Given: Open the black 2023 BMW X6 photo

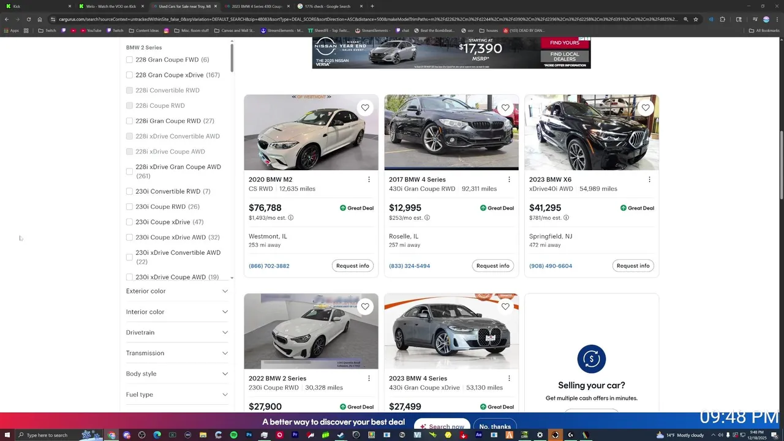Looking at the screenshot, I should 592,132.
